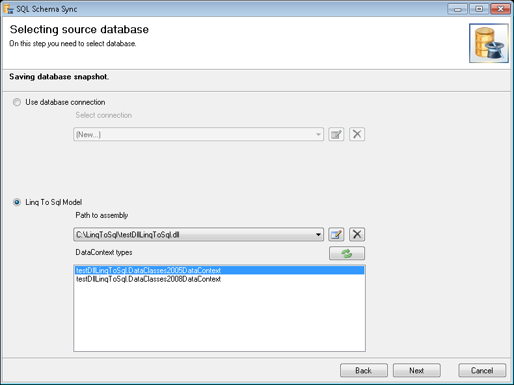Maximize the SQL Schema Sync window
Screen dimensions: 514x385
tap(479, 9)
